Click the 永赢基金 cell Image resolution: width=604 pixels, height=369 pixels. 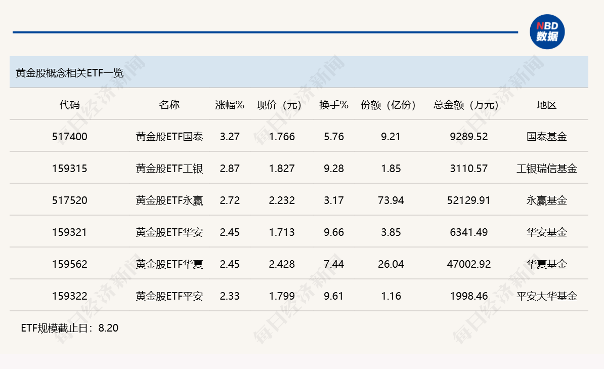pos(547,200)
